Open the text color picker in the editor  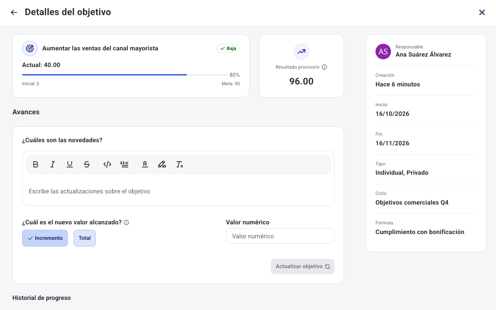click(x=145, y=164)
